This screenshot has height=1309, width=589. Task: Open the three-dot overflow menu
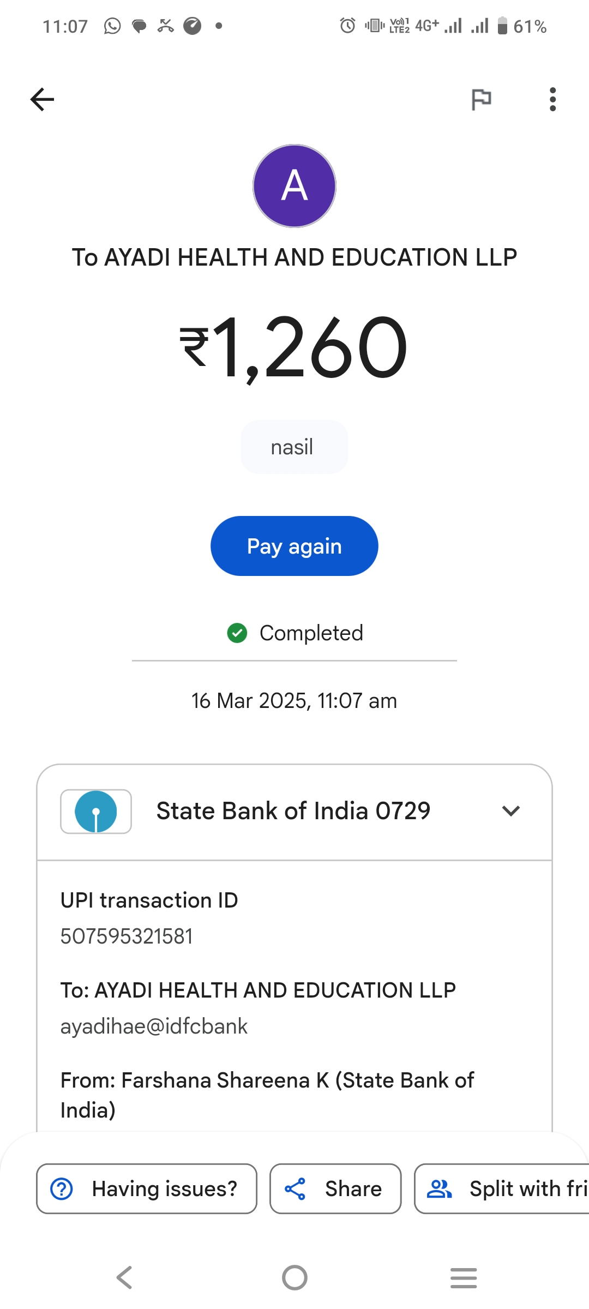pyautogui.click(x=552, y=99)
